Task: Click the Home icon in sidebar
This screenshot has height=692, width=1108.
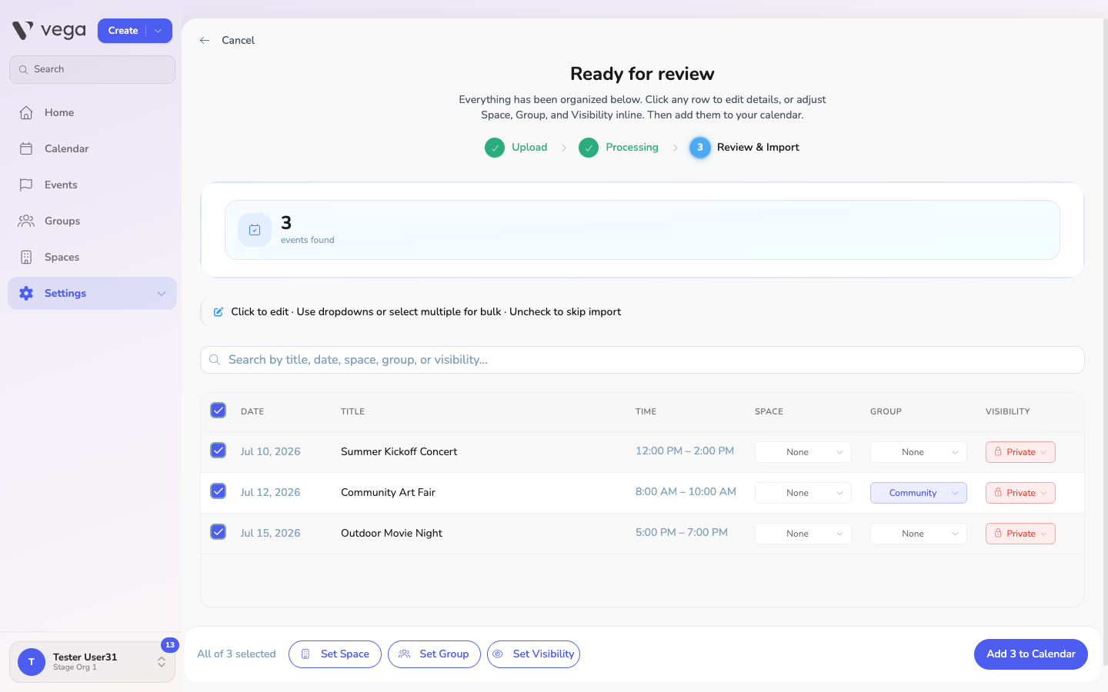Action: (x=26, y=112)
